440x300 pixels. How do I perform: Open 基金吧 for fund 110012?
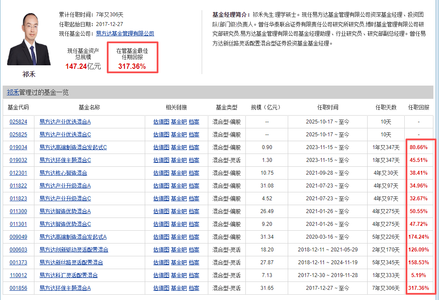click(179, 275)
